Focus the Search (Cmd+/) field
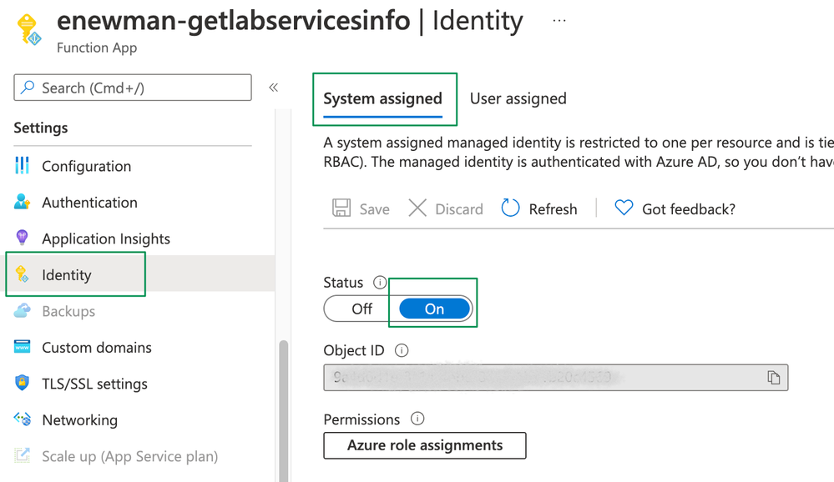Image resolution: width=834 pixels, height=482 pixels. tap(133, 88)
